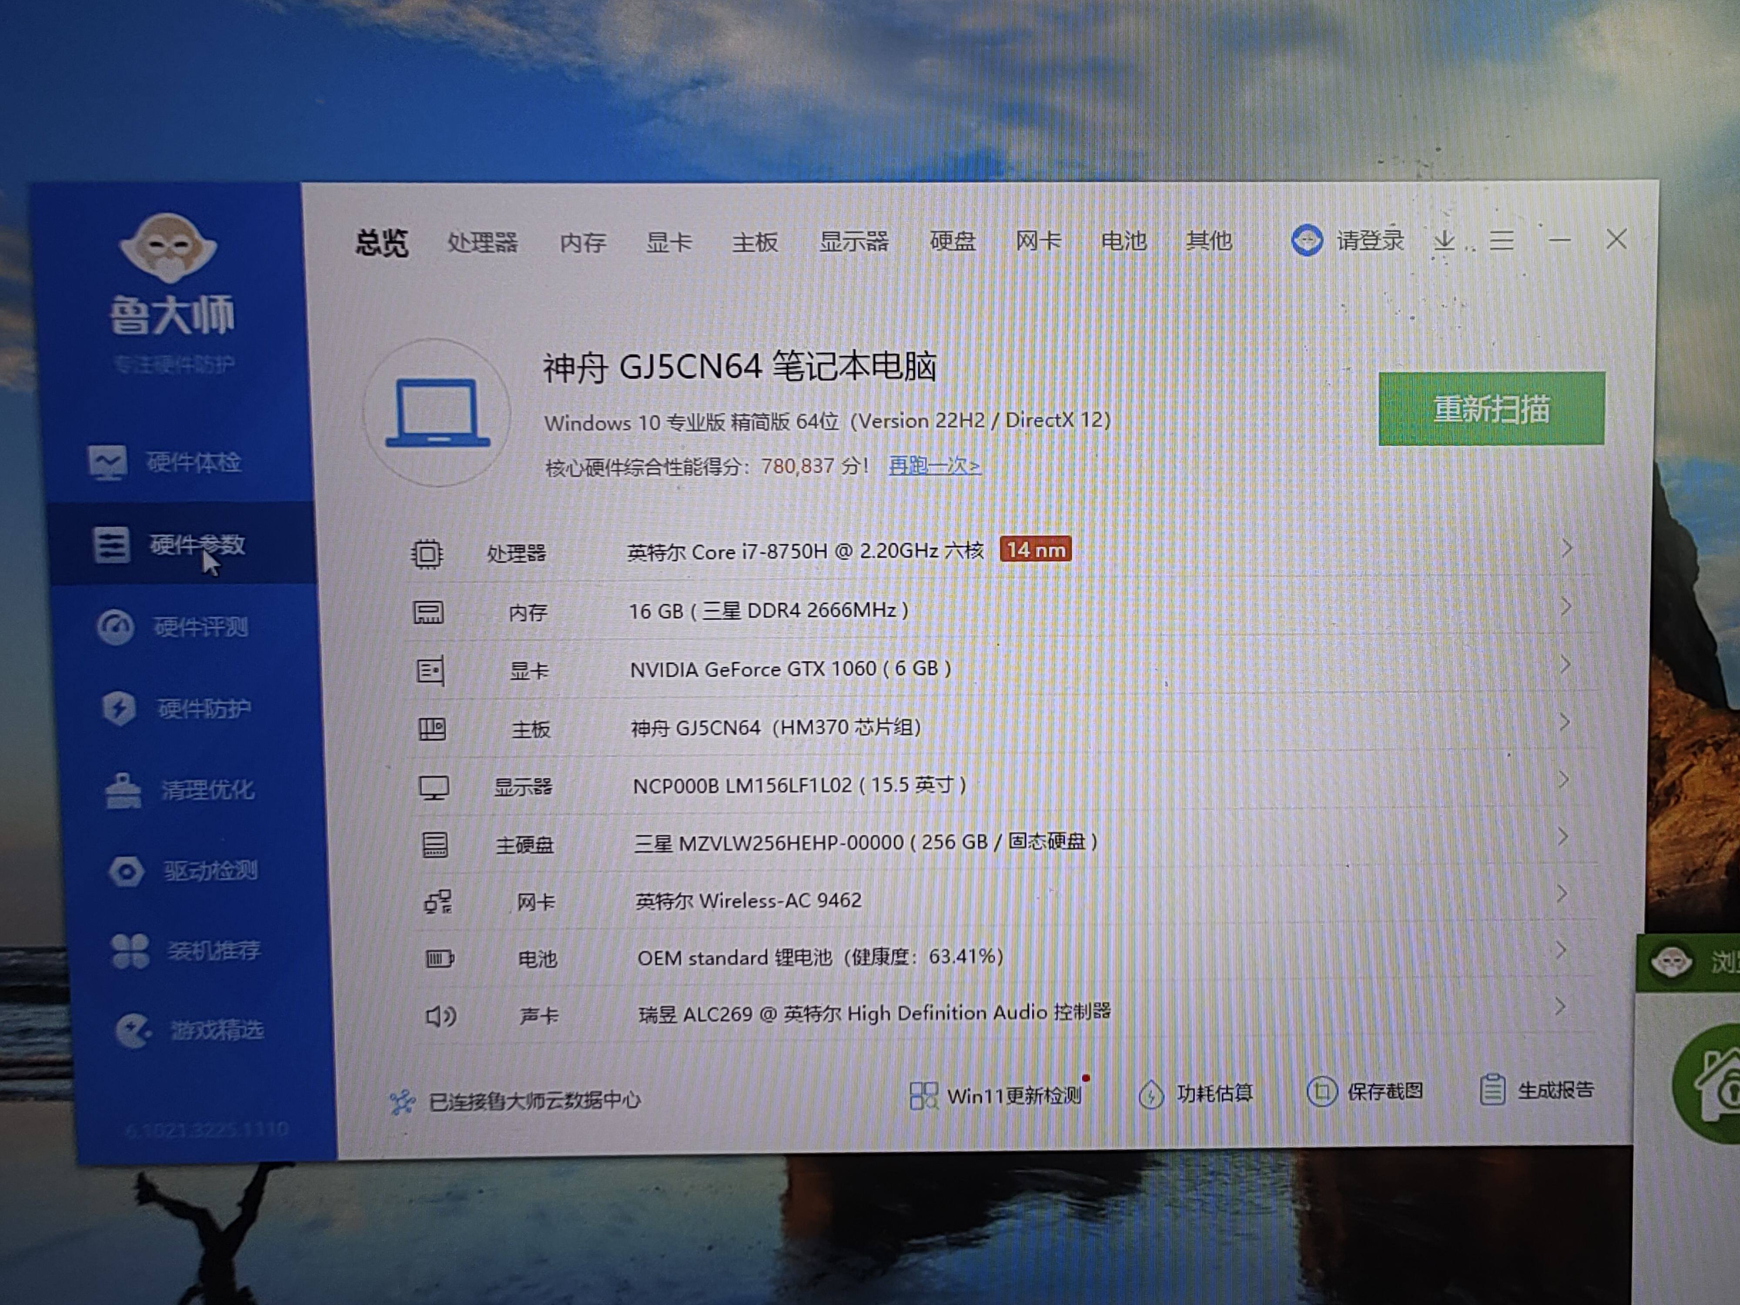Click 请登录 login avatar
The width and height of the screenshot is (1740, 1305).
1307,240
